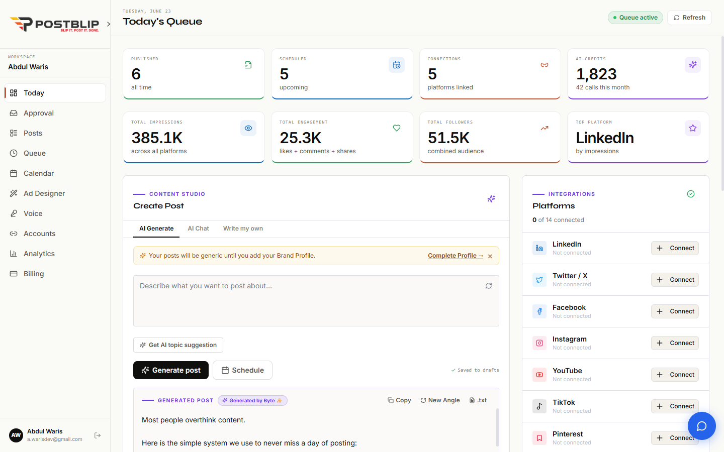
Task: Click the '0 of 14 connected' text
Action: coord(558,220)
